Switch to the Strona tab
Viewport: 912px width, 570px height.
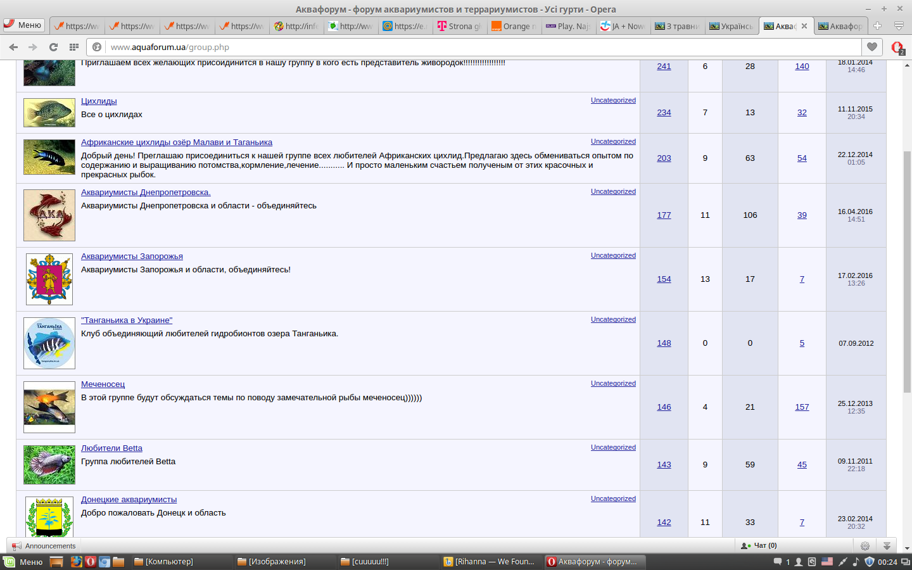pyautogui.click(x=459, y=26)
